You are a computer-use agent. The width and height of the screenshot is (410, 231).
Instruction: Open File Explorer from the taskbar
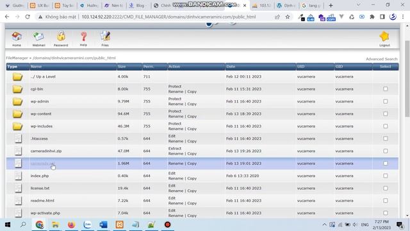(56, 225)
